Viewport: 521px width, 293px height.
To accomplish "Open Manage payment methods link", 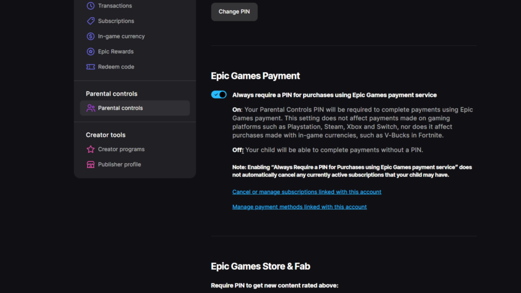I will tap(299, 207).
